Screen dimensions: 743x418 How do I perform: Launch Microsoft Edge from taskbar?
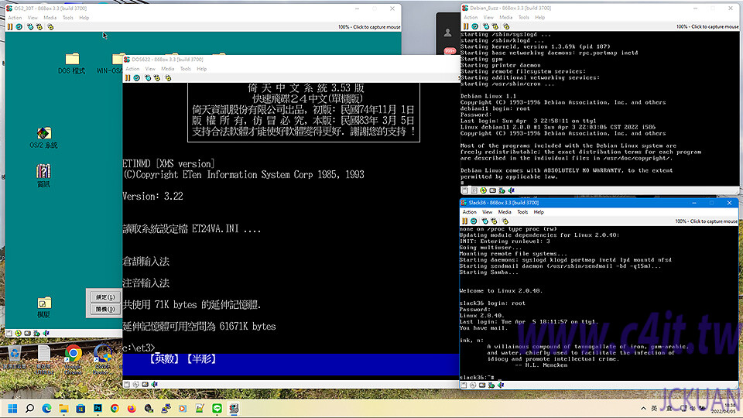[x=46, y=409]
